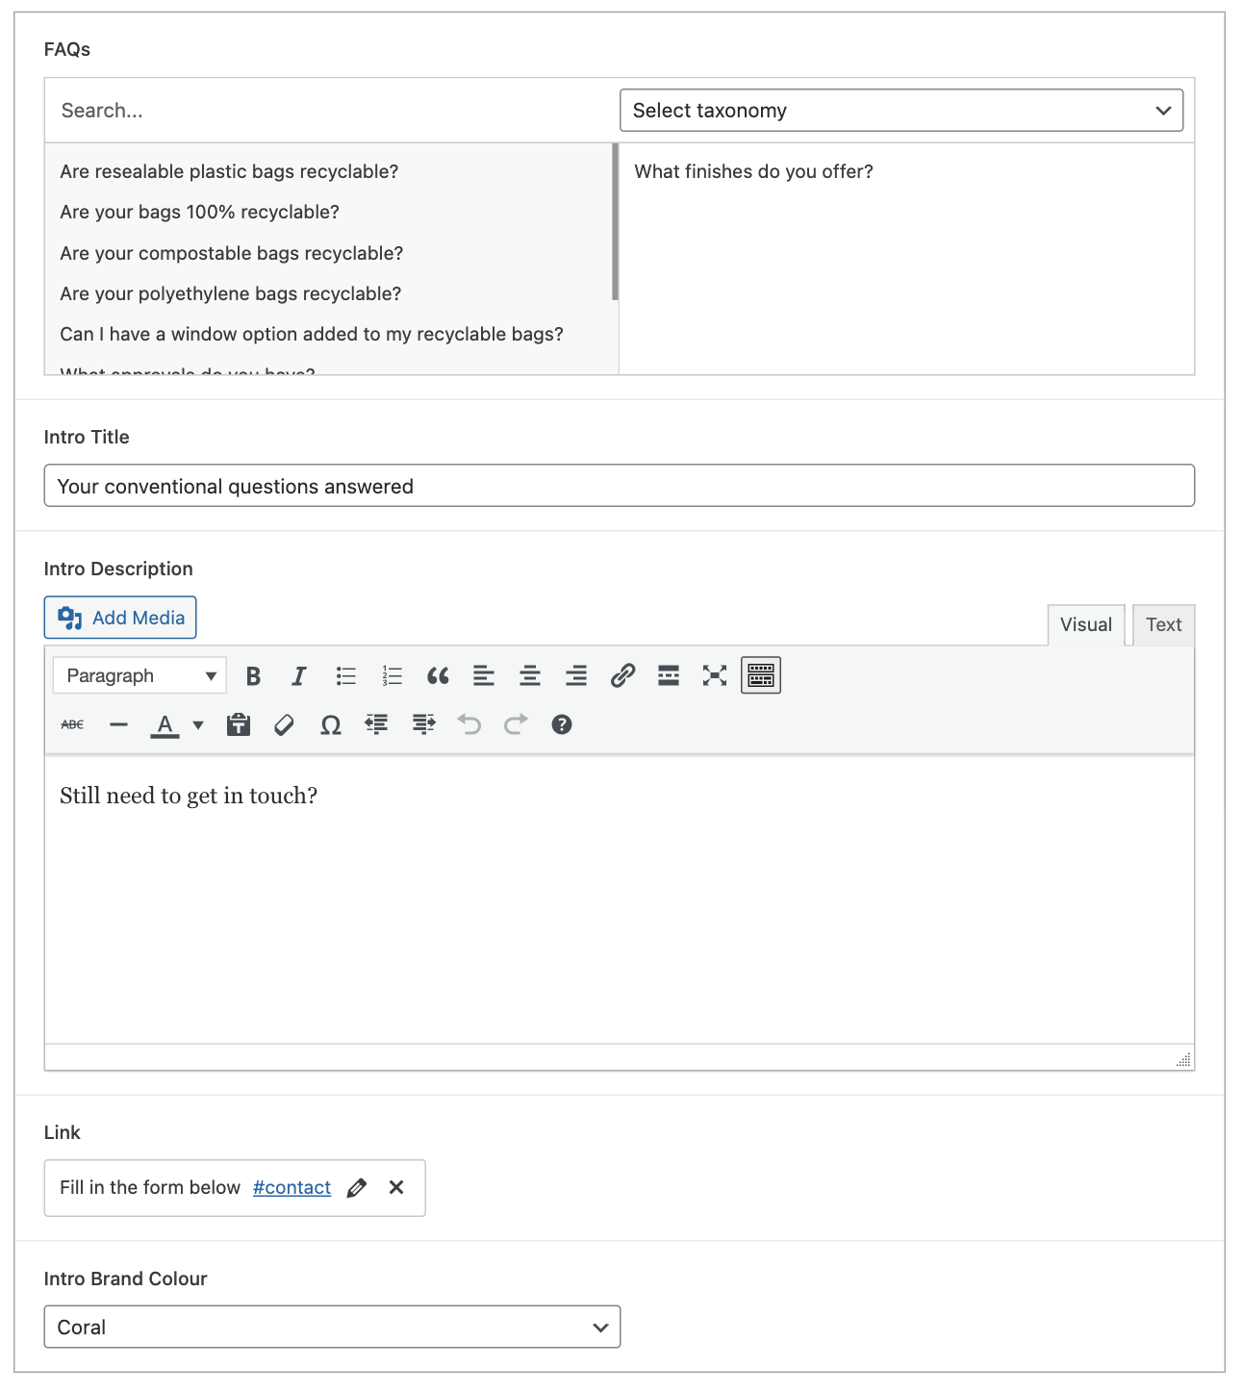Select 'Are your compostable bags recyclable?'
Image resolution: width=1243 pixels, height=1393 pixels.
click(x=231, y=253)
